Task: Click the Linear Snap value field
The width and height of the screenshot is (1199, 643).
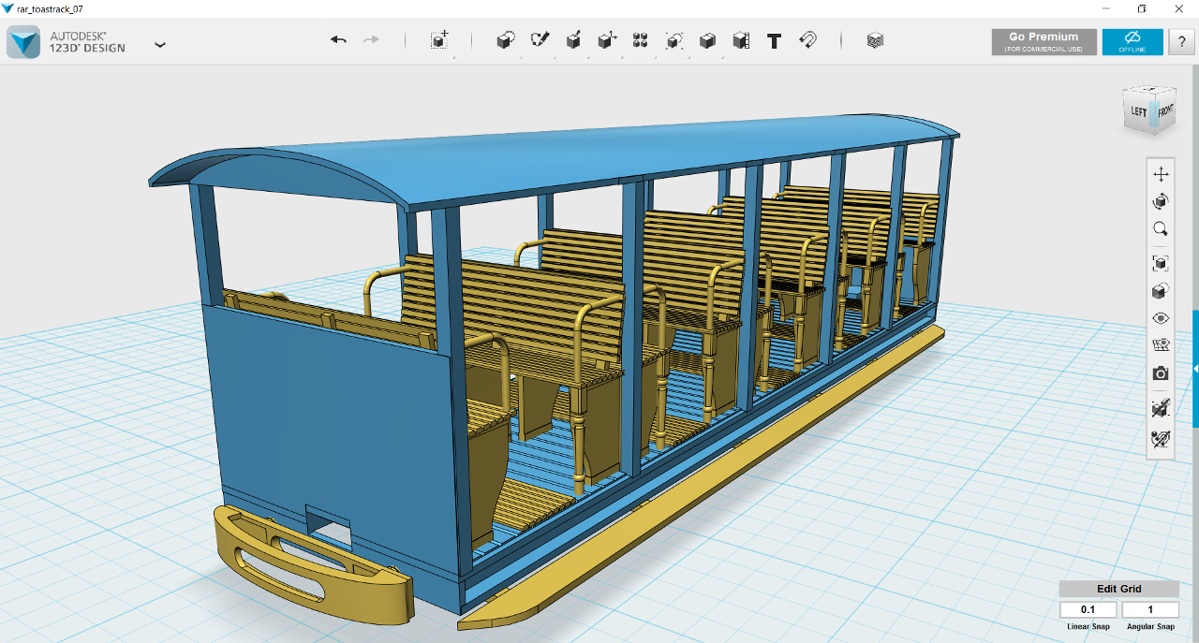Action: click(1088, 610)
